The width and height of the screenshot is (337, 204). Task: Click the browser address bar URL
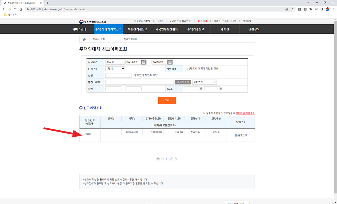tap(64, 9)
